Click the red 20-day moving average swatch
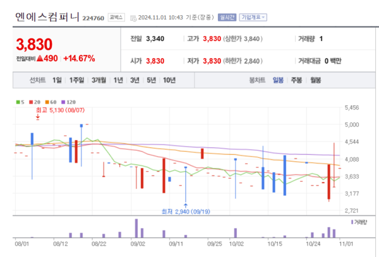The width and height of the screenshot is (379, 257). 31,102
